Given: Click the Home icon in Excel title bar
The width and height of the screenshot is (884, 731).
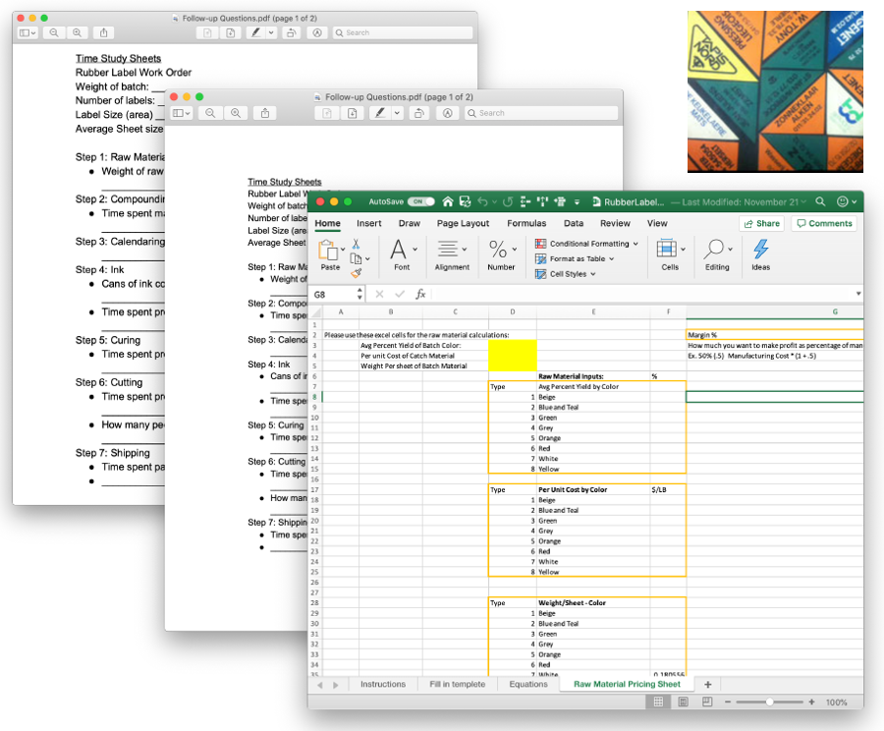Looking at the screenshot, I should [x=448, y=201].
